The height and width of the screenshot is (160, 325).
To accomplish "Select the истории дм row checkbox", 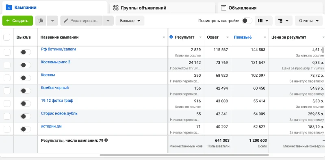I will (x=7, y=129).
